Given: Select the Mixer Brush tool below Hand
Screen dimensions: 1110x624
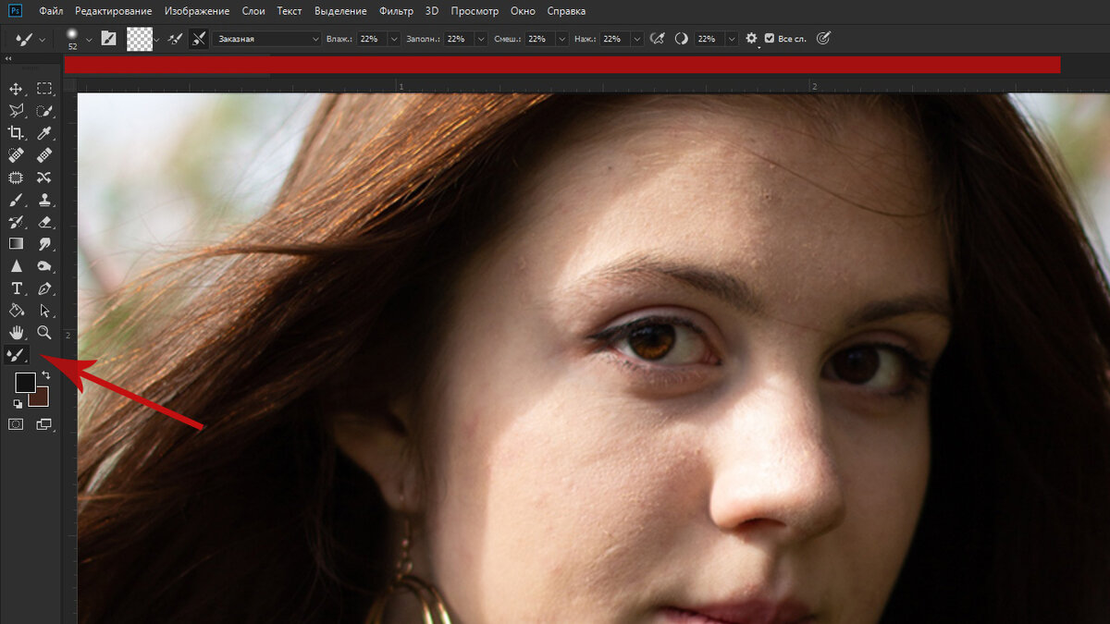Looking at the screenshot, I should click(x=16, y=355).
